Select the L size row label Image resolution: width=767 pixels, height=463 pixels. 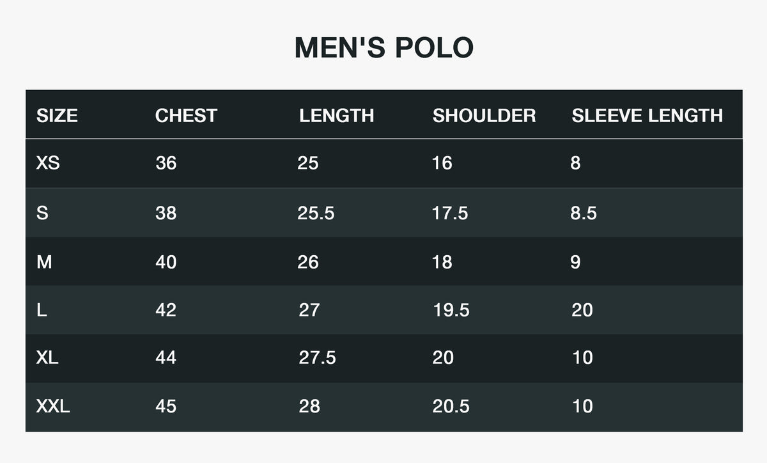(x=42, y=310)
